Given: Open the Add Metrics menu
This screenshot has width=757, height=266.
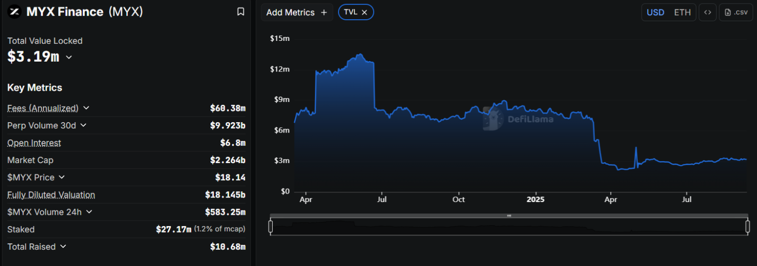Looking at the screenshot, I should click(x=297, y=12).
